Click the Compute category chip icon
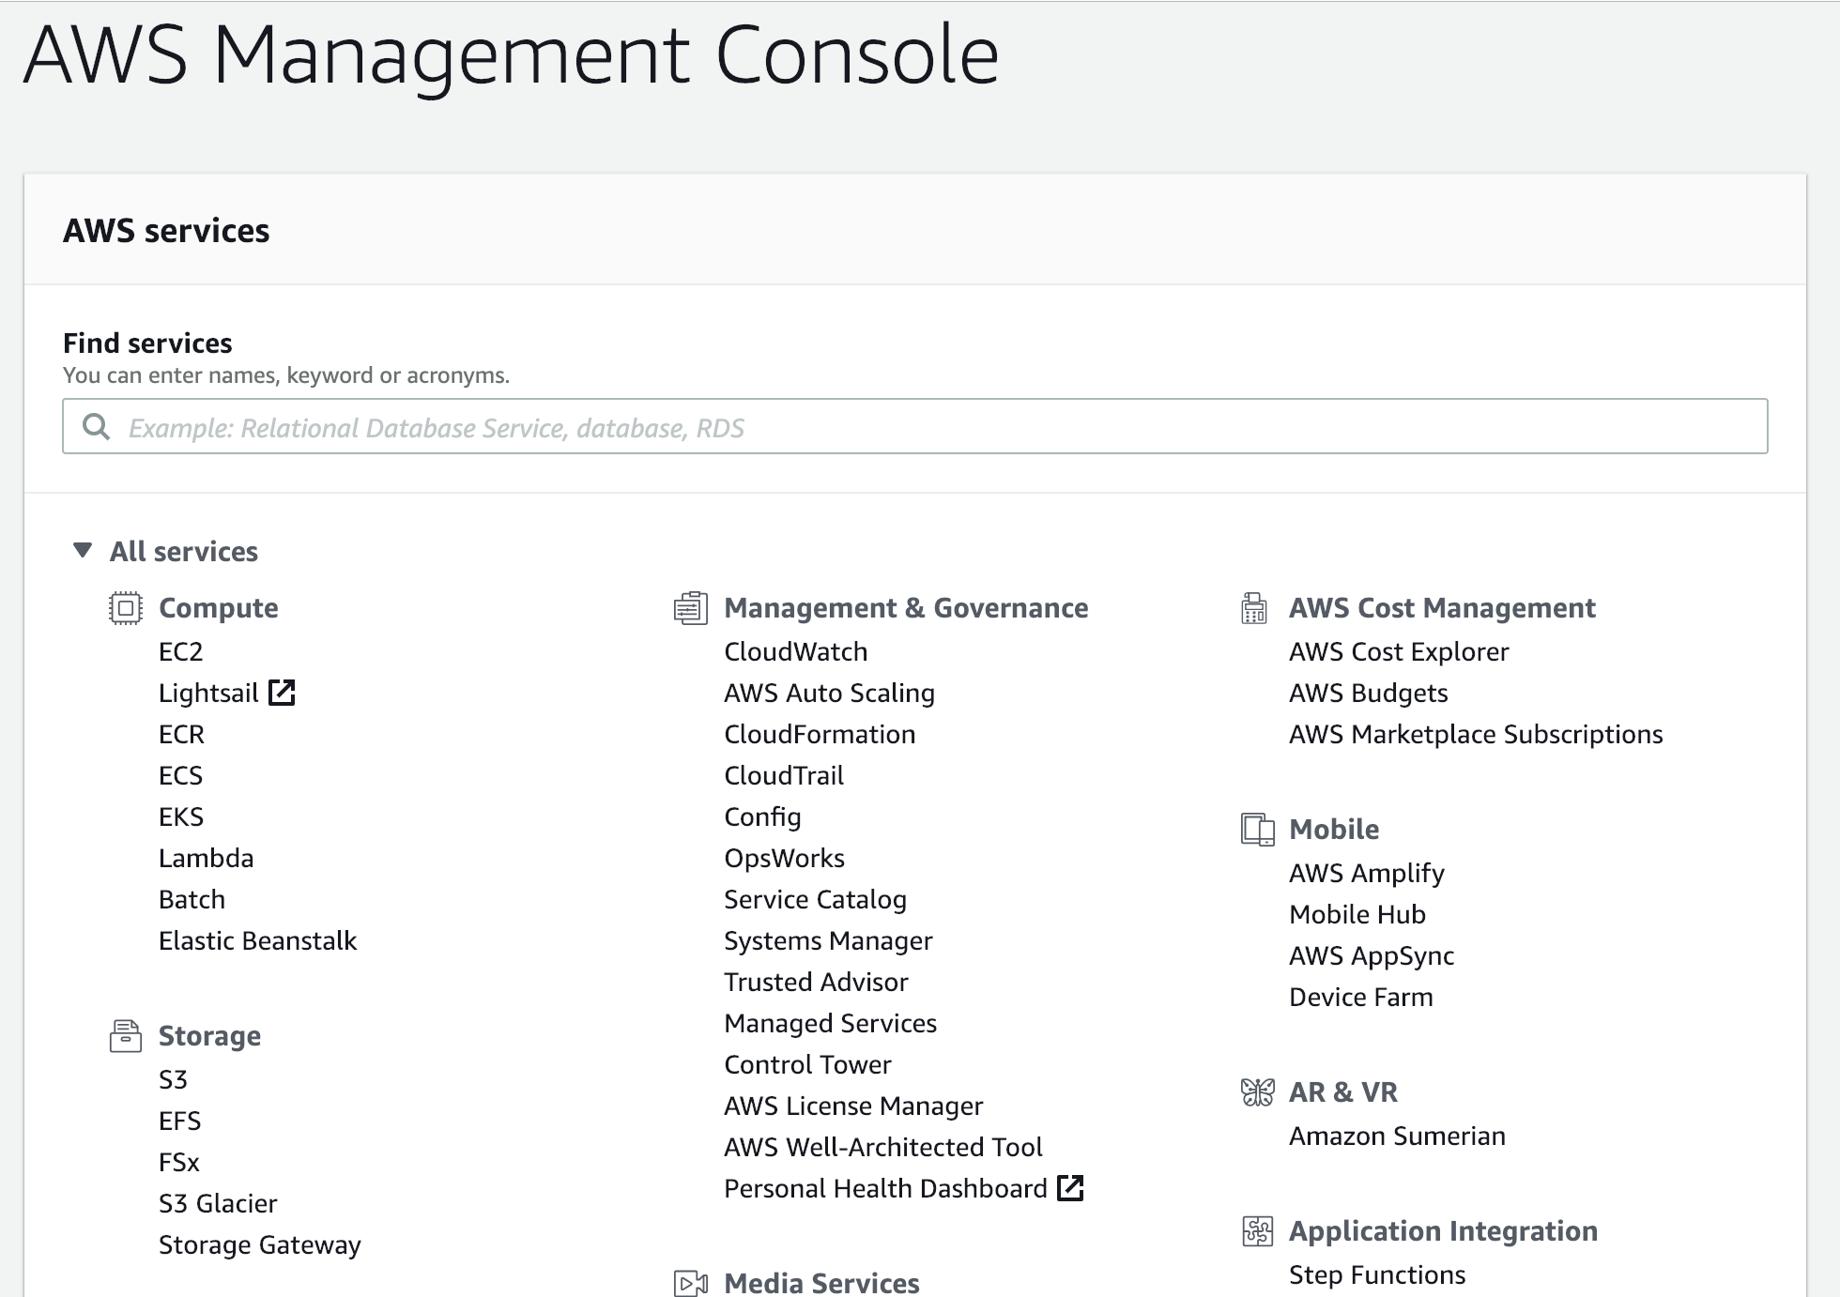The height and width of the screenshot is (1297, 1840). pyautogui.click(x=125, y=608)
